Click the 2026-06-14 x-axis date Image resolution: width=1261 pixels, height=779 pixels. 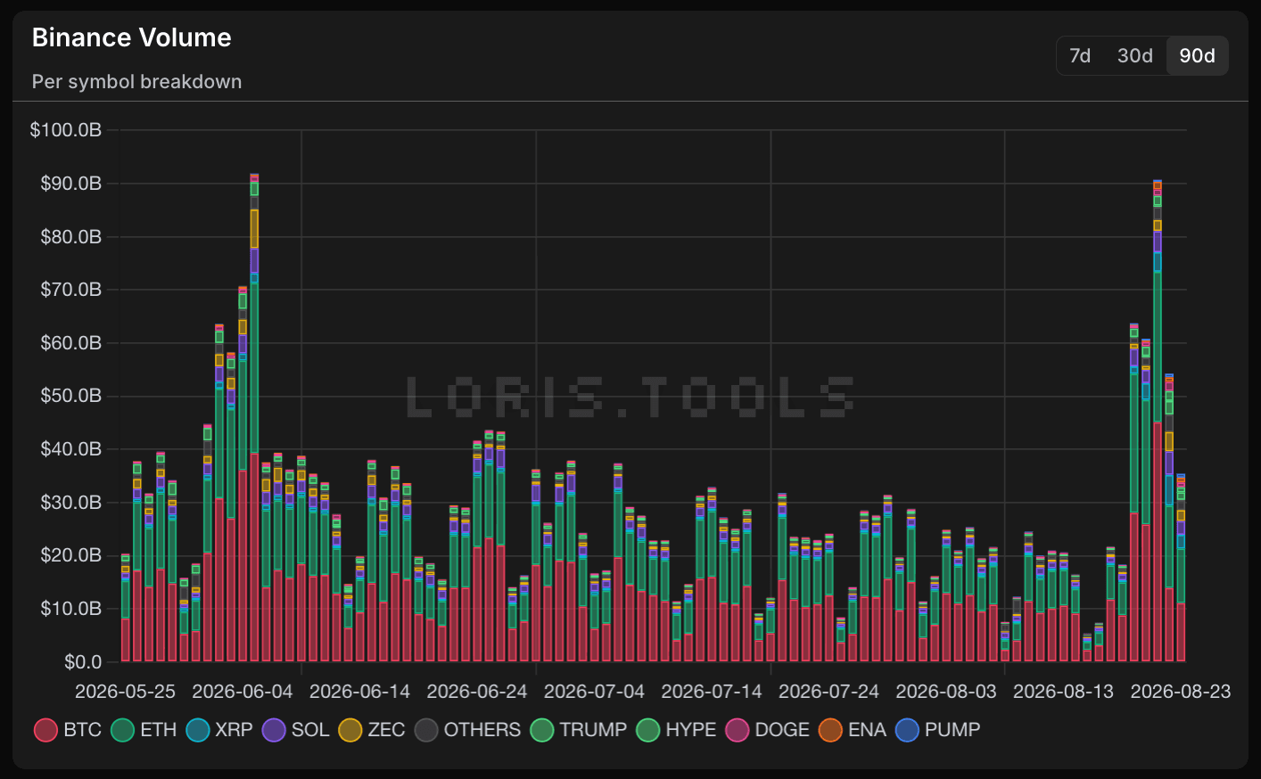pos(359,692)
